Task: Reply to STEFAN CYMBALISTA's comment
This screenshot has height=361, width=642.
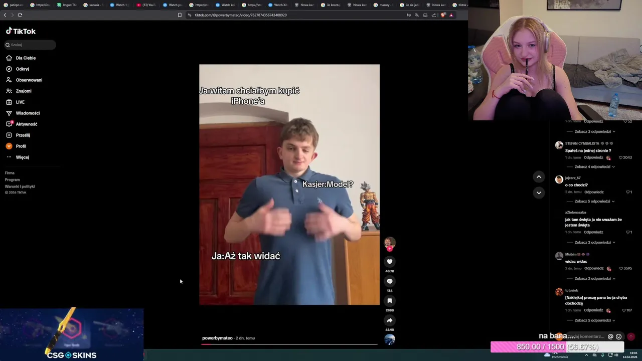Action: tap(593, 157)
